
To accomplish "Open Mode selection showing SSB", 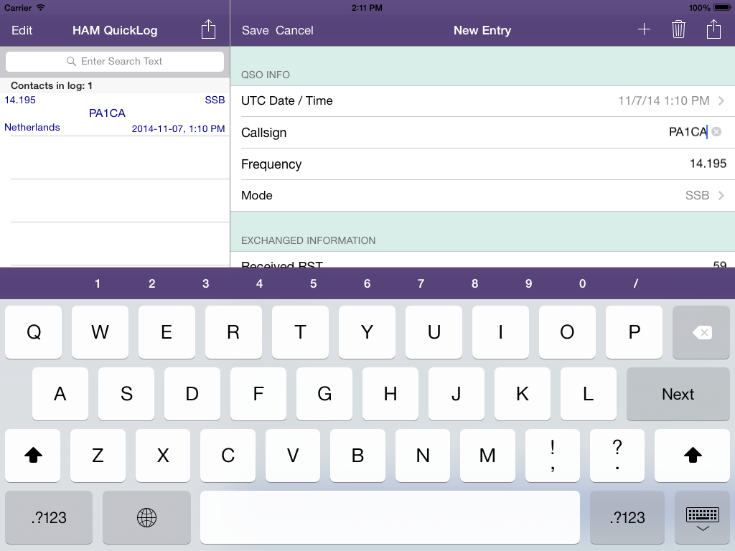I will coord(483,195).
